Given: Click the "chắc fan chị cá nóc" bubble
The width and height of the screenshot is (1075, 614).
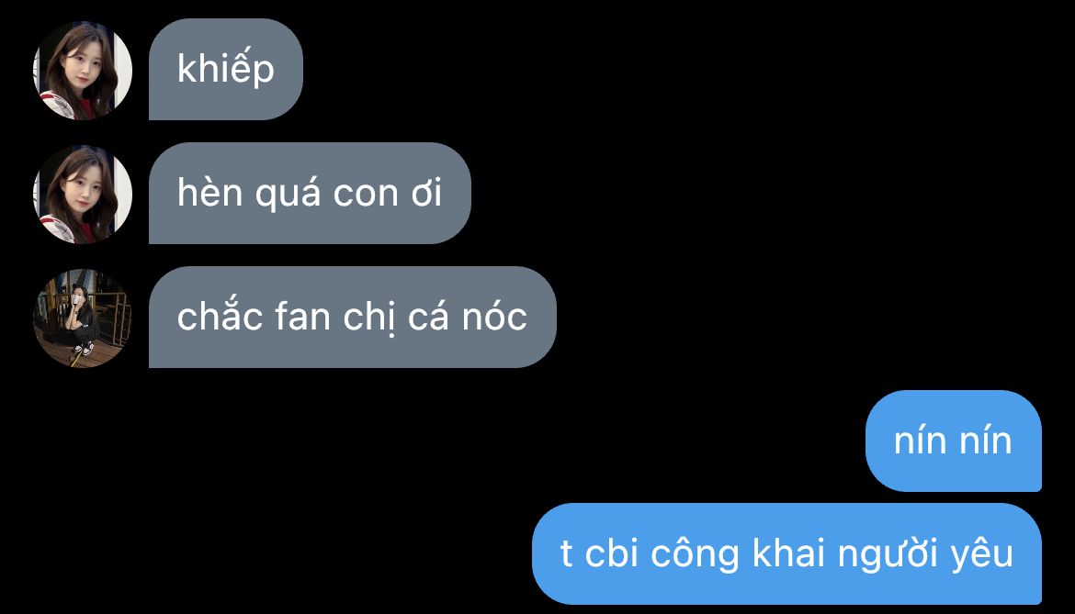Looking at the screenshot, I should pyautogui.click(x=353, y=317).
